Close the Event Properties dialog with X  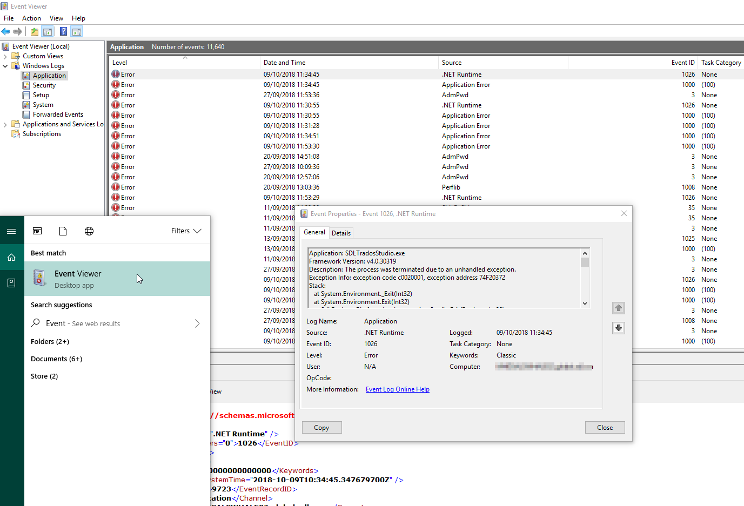(x=624, y=213)
